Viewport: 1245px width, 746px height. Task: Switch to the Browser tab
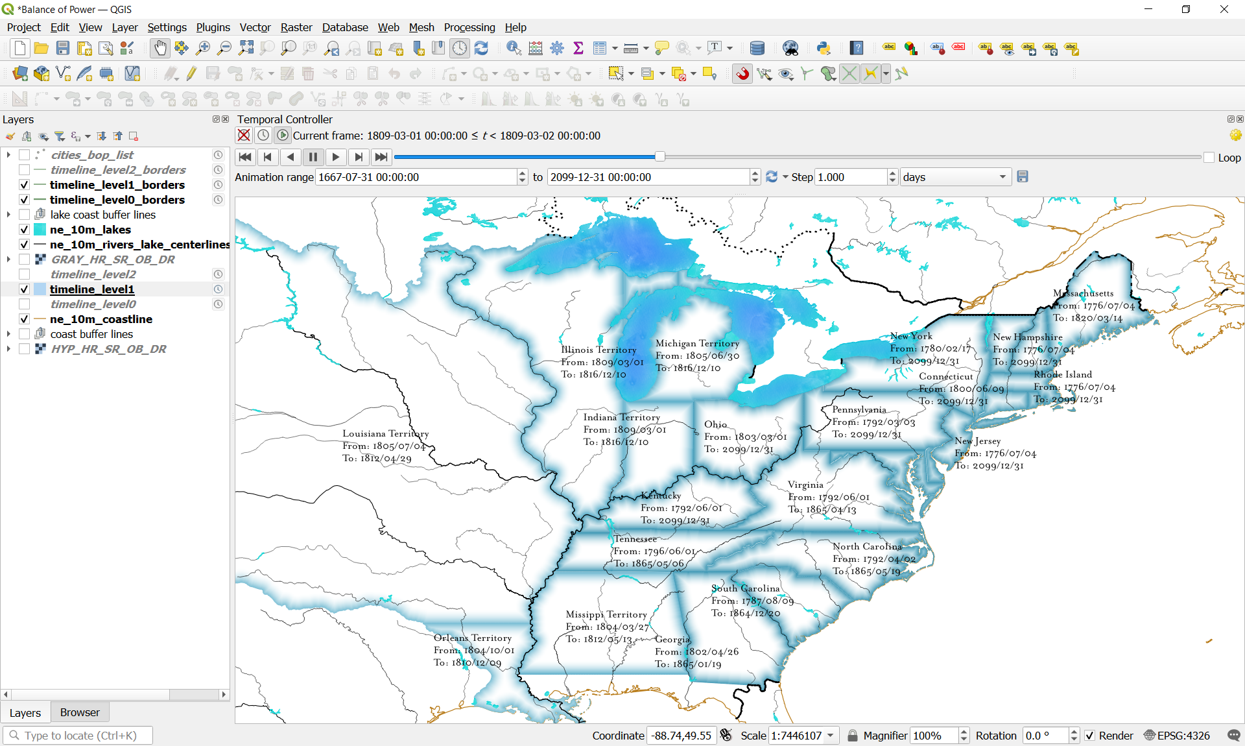point(79,712)
